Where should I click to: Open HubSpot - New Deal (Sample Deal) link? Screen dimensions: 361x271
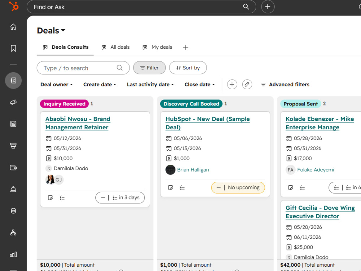[208, 123]
